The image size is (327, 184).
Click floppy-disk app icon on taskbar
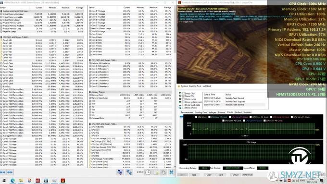click(x=46, y=181)
